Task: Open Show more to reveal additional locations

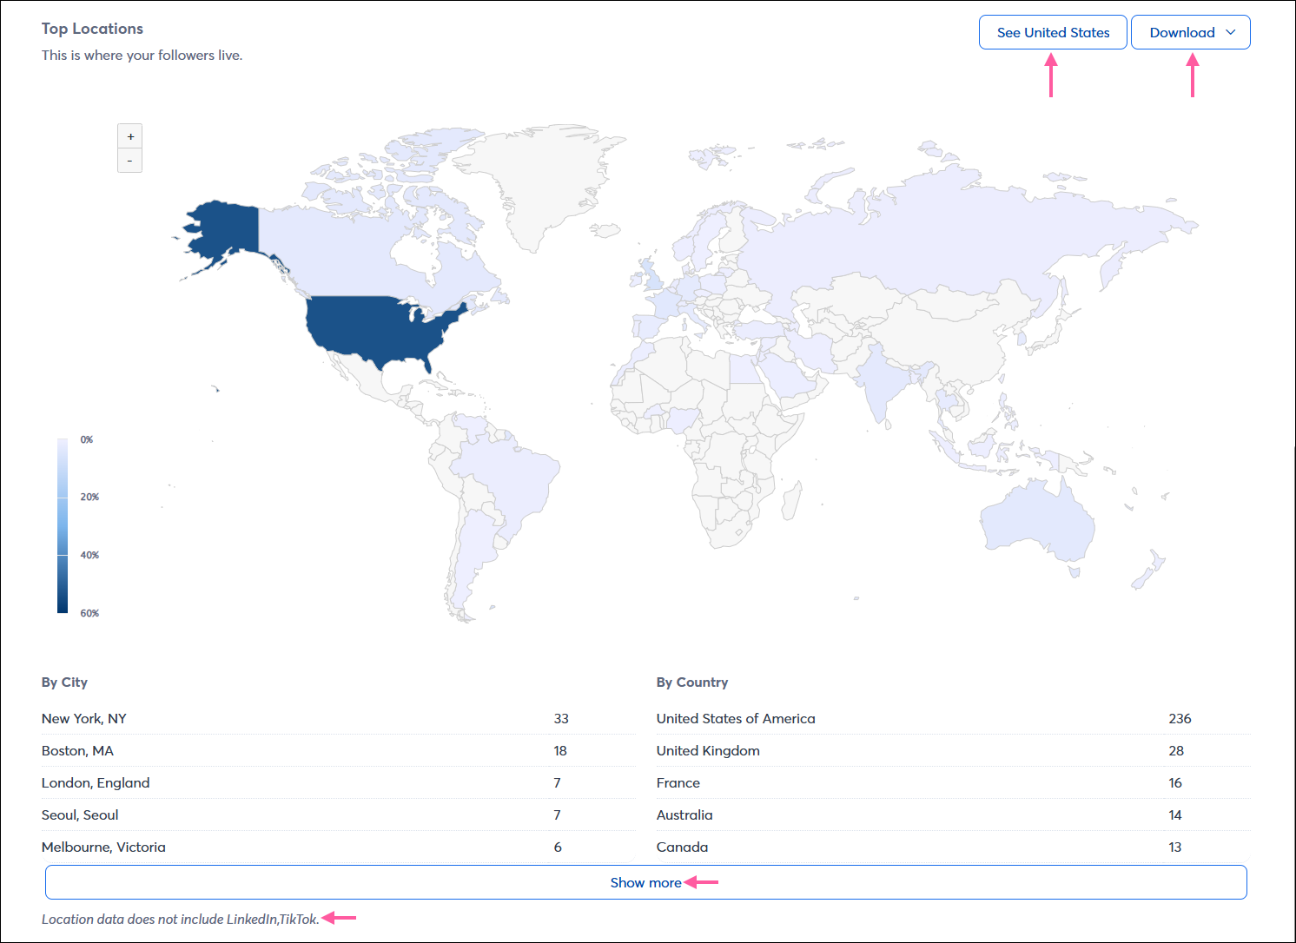Action: (x=645, y=882)
